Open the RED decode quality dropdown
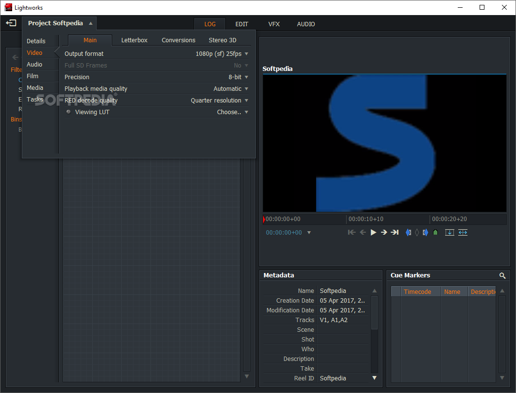 point(246,100)
